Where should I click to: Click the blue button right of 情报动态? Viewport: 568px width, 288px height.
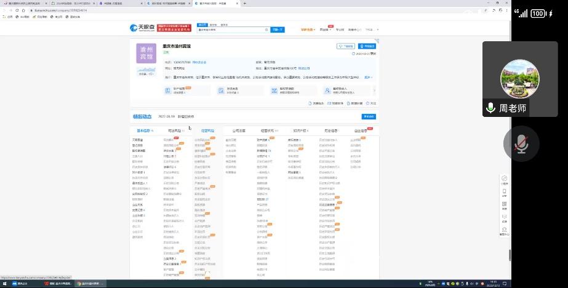tap(368, 116)
